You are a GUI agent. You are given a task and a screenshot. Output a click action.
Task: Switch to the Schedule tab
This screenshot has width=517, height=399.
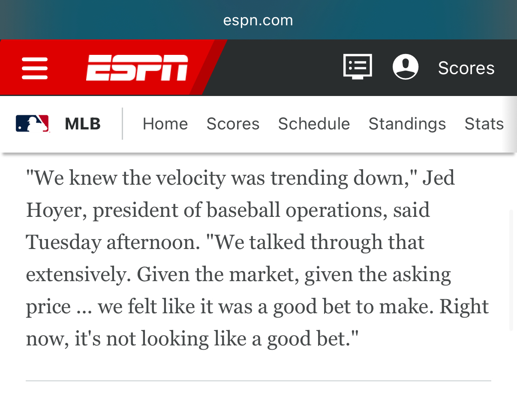coord(314,124)
